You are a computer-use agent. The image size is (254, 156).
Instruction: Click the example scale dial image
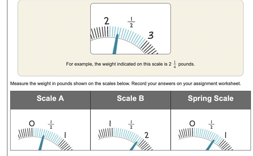[x=130, y=29]
